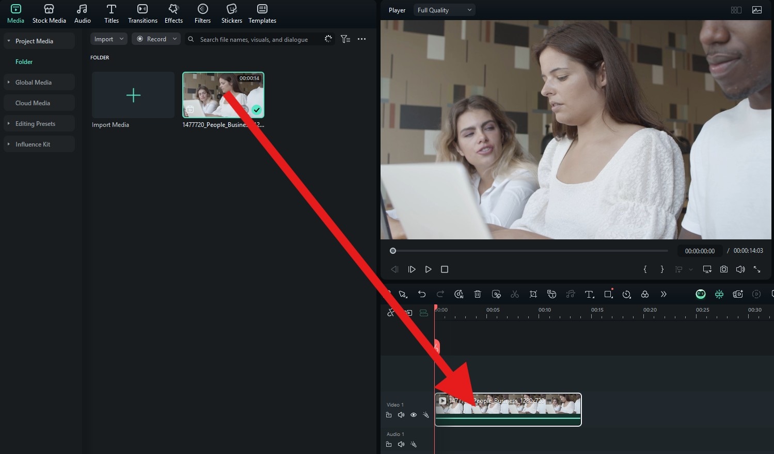Delete the selected clip with trash icon
Screen dimensions: 774x454
click(478, 294)
